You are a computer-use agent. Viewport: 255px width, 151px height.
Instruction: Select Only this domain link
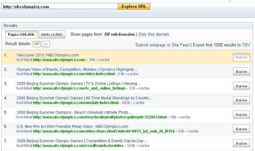click(x=154, y=34)
